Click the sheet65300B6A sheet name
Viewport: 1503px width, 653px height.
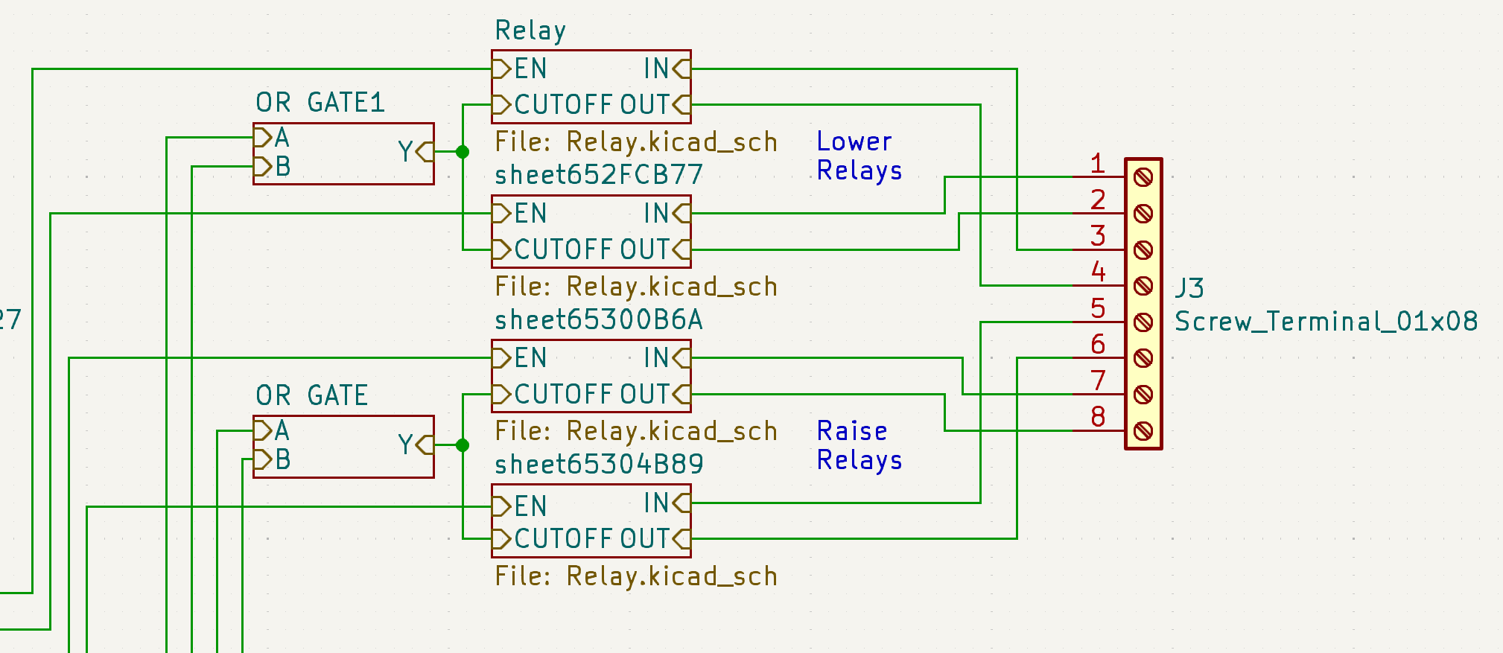(599, 320)
